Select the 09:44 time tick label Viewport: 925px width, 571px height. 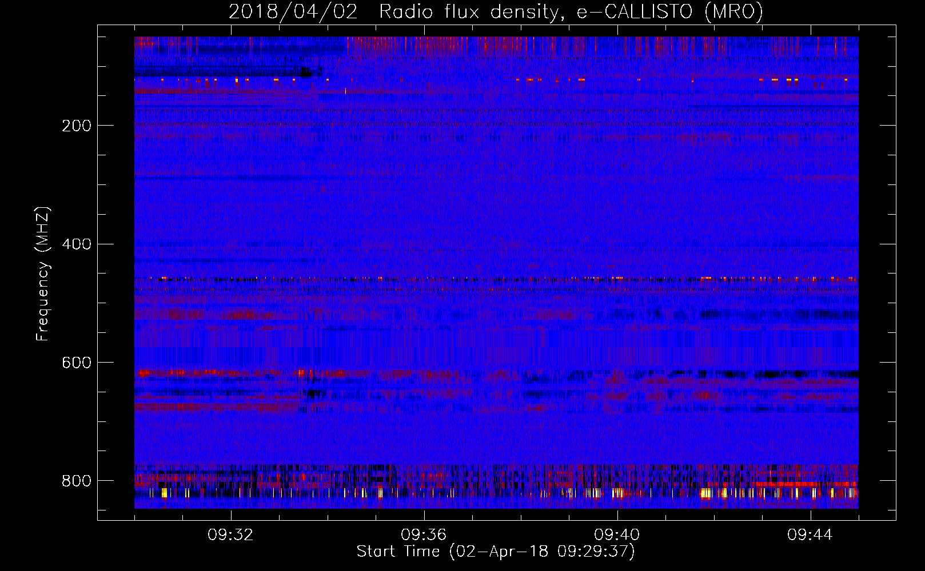[x=810, y=535]
